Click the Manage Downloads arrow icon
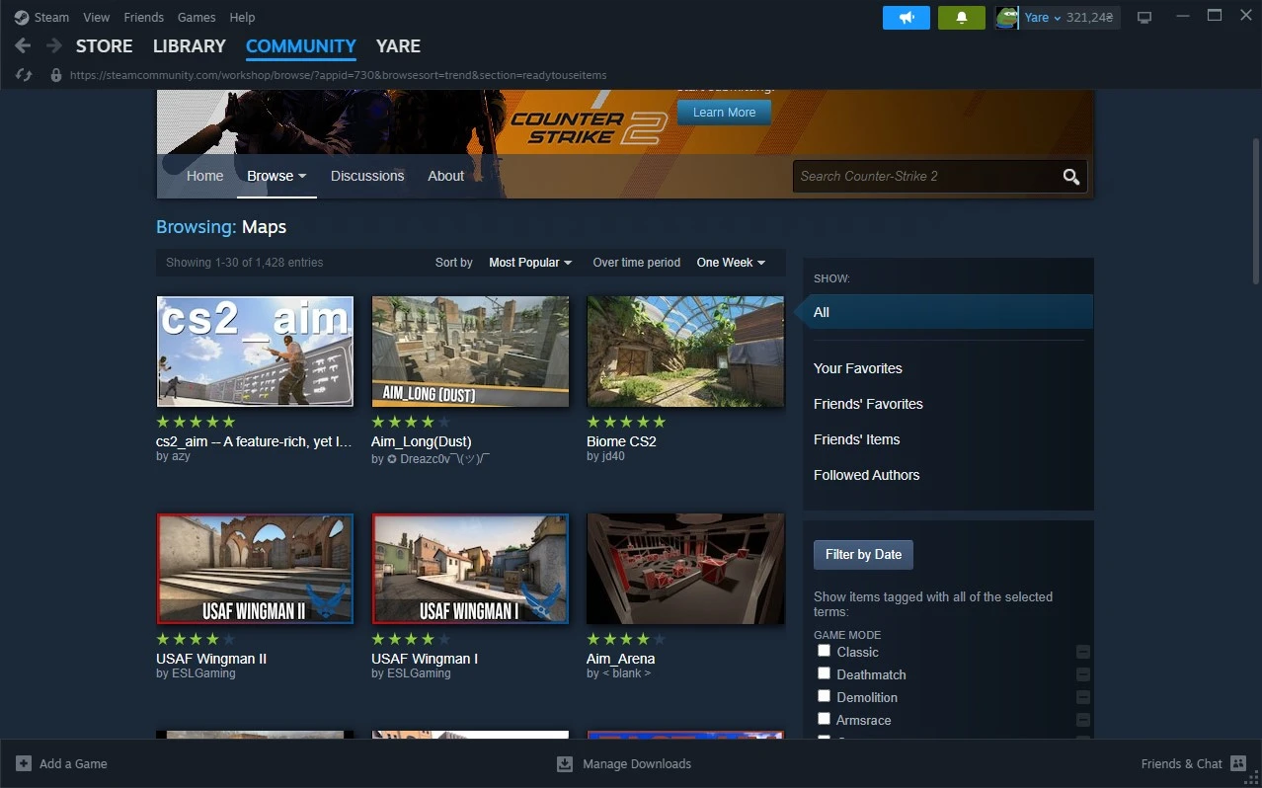 (x=565, y=763)
